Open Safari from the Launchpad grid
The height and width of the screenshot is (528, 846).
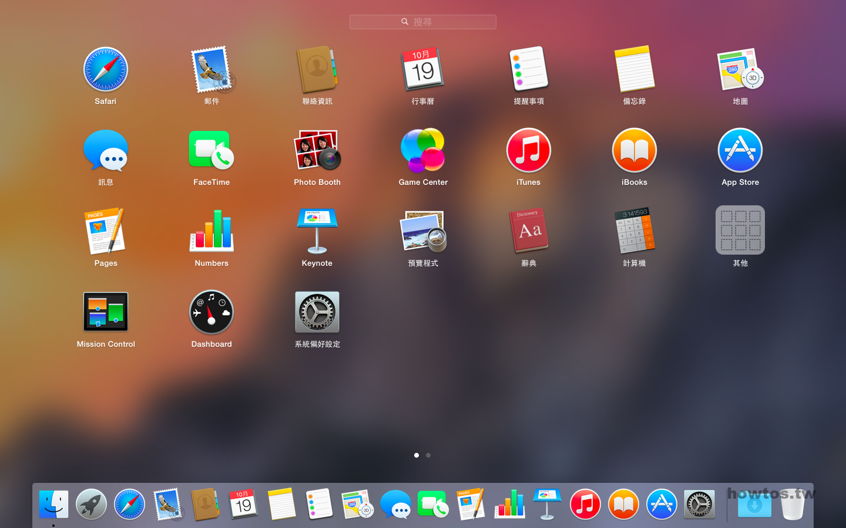coord(106,70)
